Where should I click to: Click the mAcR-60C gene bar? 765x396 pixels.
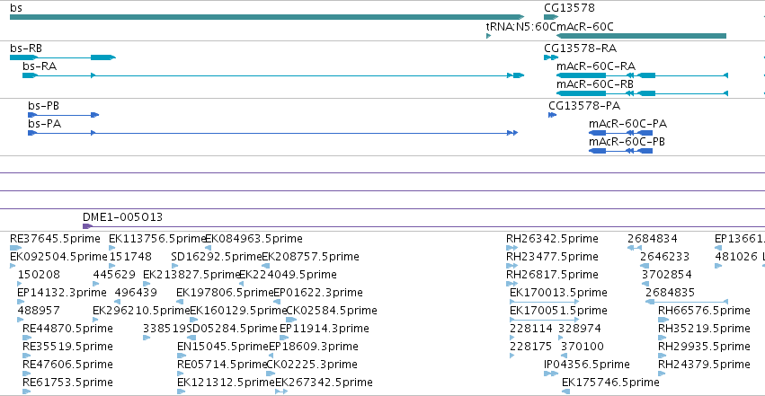click(x=641, y=36)
